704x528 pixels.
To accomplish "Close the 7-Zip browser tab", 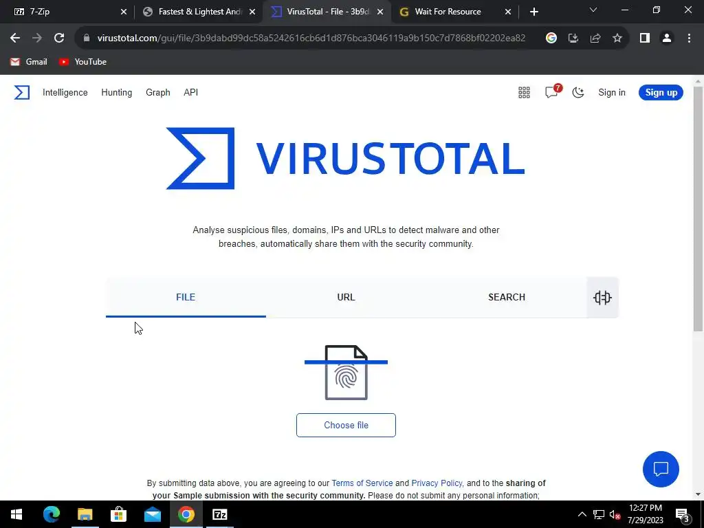I will coord(124,12).
